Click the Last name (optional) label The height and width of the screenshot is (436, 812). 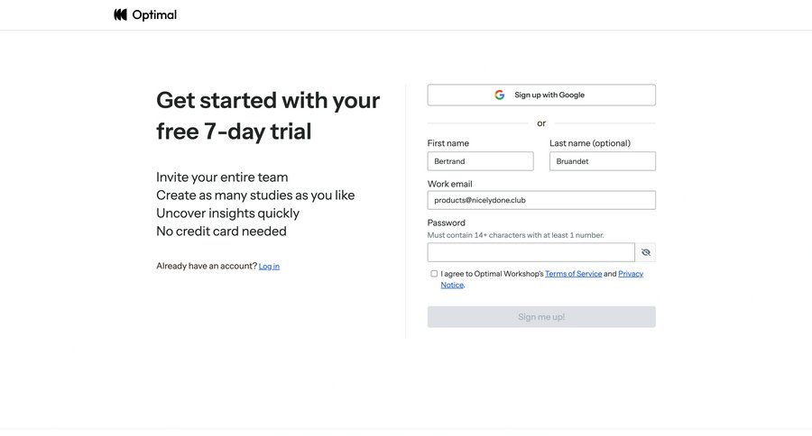(x=590, y=143)
